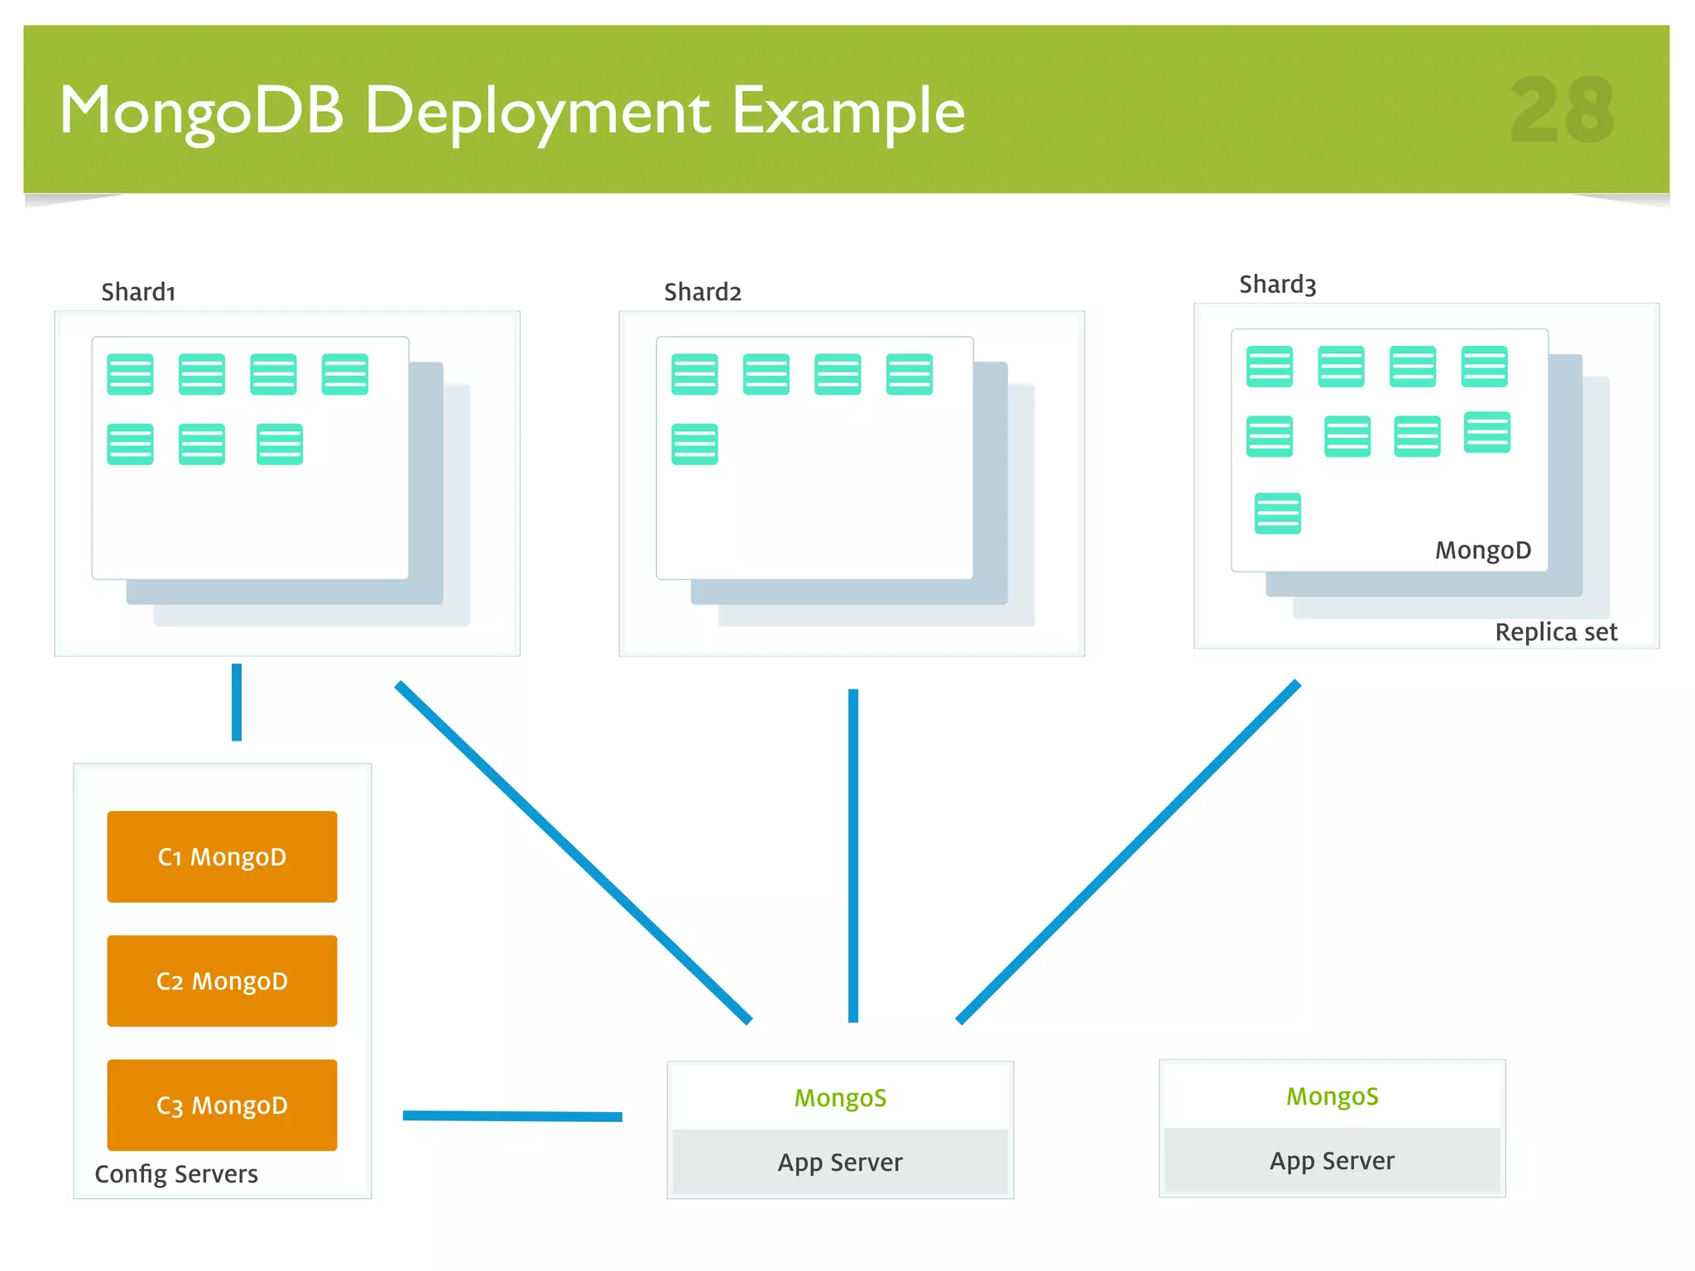Select the single second-row chunk icon in Shard2
The width and height of the screenshot is (1695, 1271).
[694, 444]
